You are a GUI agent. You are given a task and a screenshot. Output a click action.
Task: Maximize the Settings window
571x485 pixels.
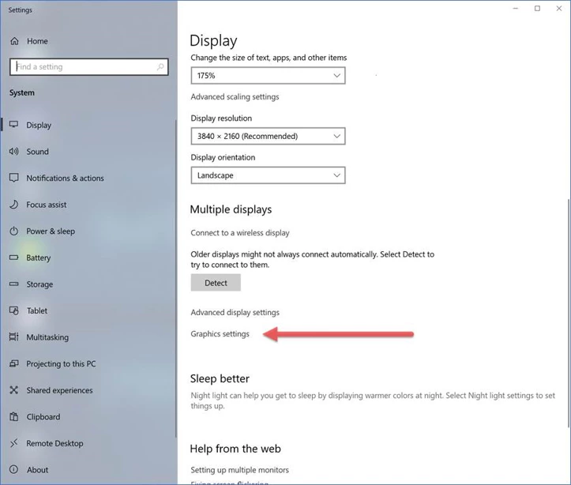point(537,9)
